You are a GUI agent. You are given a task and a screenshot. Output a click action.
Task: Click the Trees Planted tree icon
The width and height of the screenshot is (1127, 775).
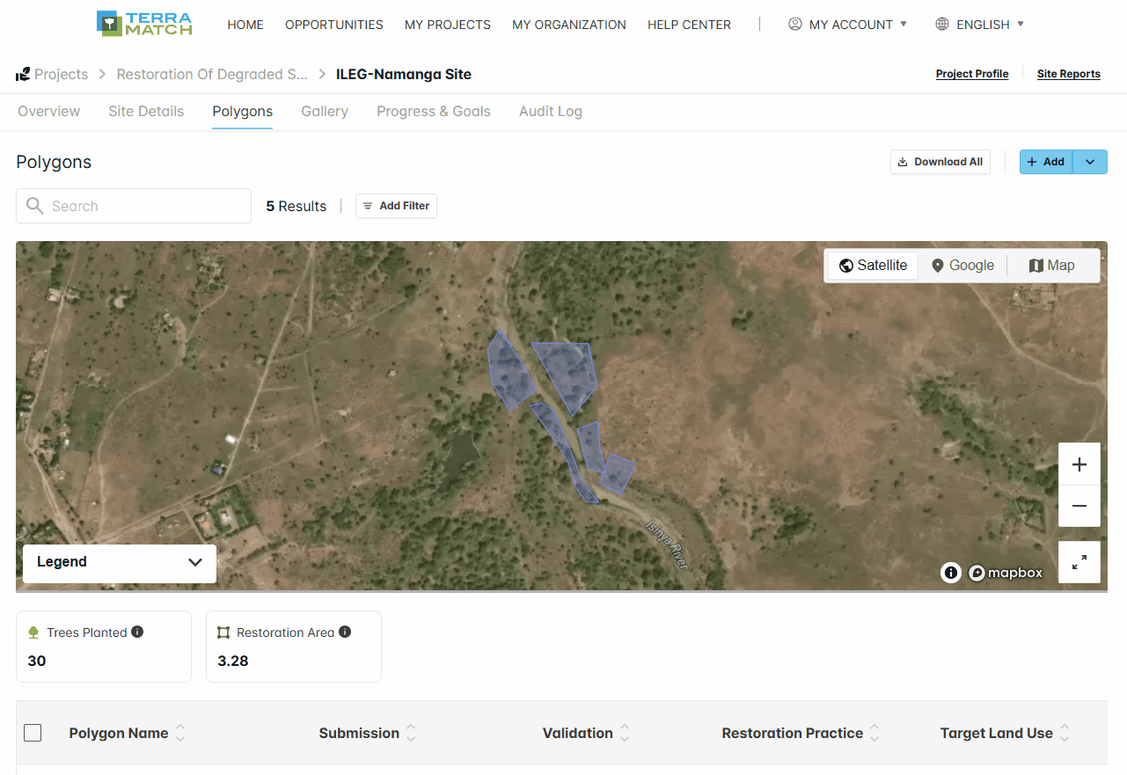tap(34, 632)
